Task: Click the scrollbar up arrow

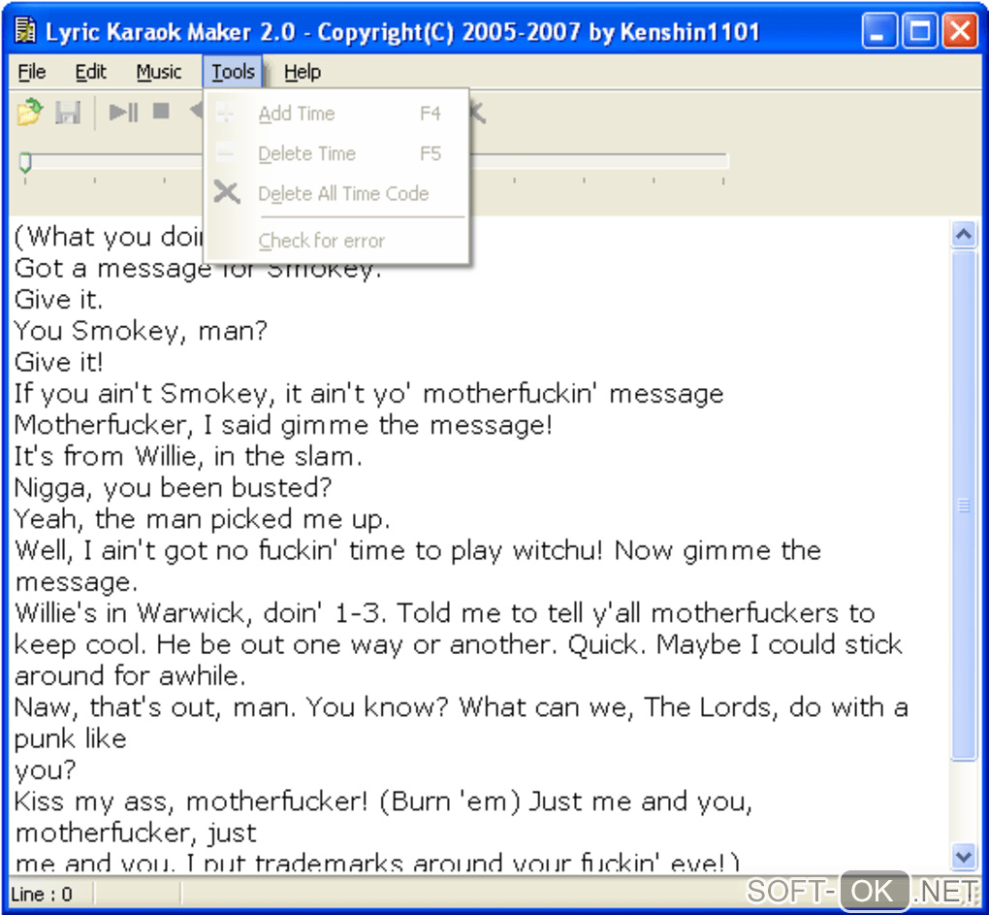Action: [963, 235]
